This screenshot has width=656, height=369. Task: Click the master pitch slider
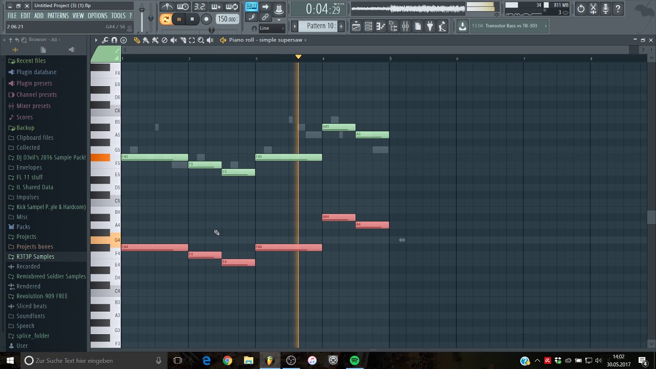point(151,17)
